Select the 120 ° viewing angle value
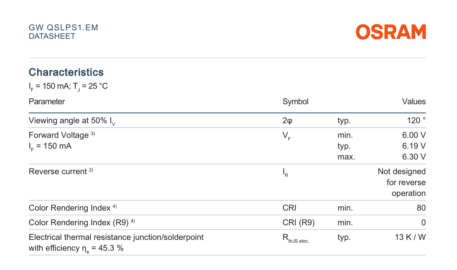Viewport: 457px width, 270px height. coord(416,120)
